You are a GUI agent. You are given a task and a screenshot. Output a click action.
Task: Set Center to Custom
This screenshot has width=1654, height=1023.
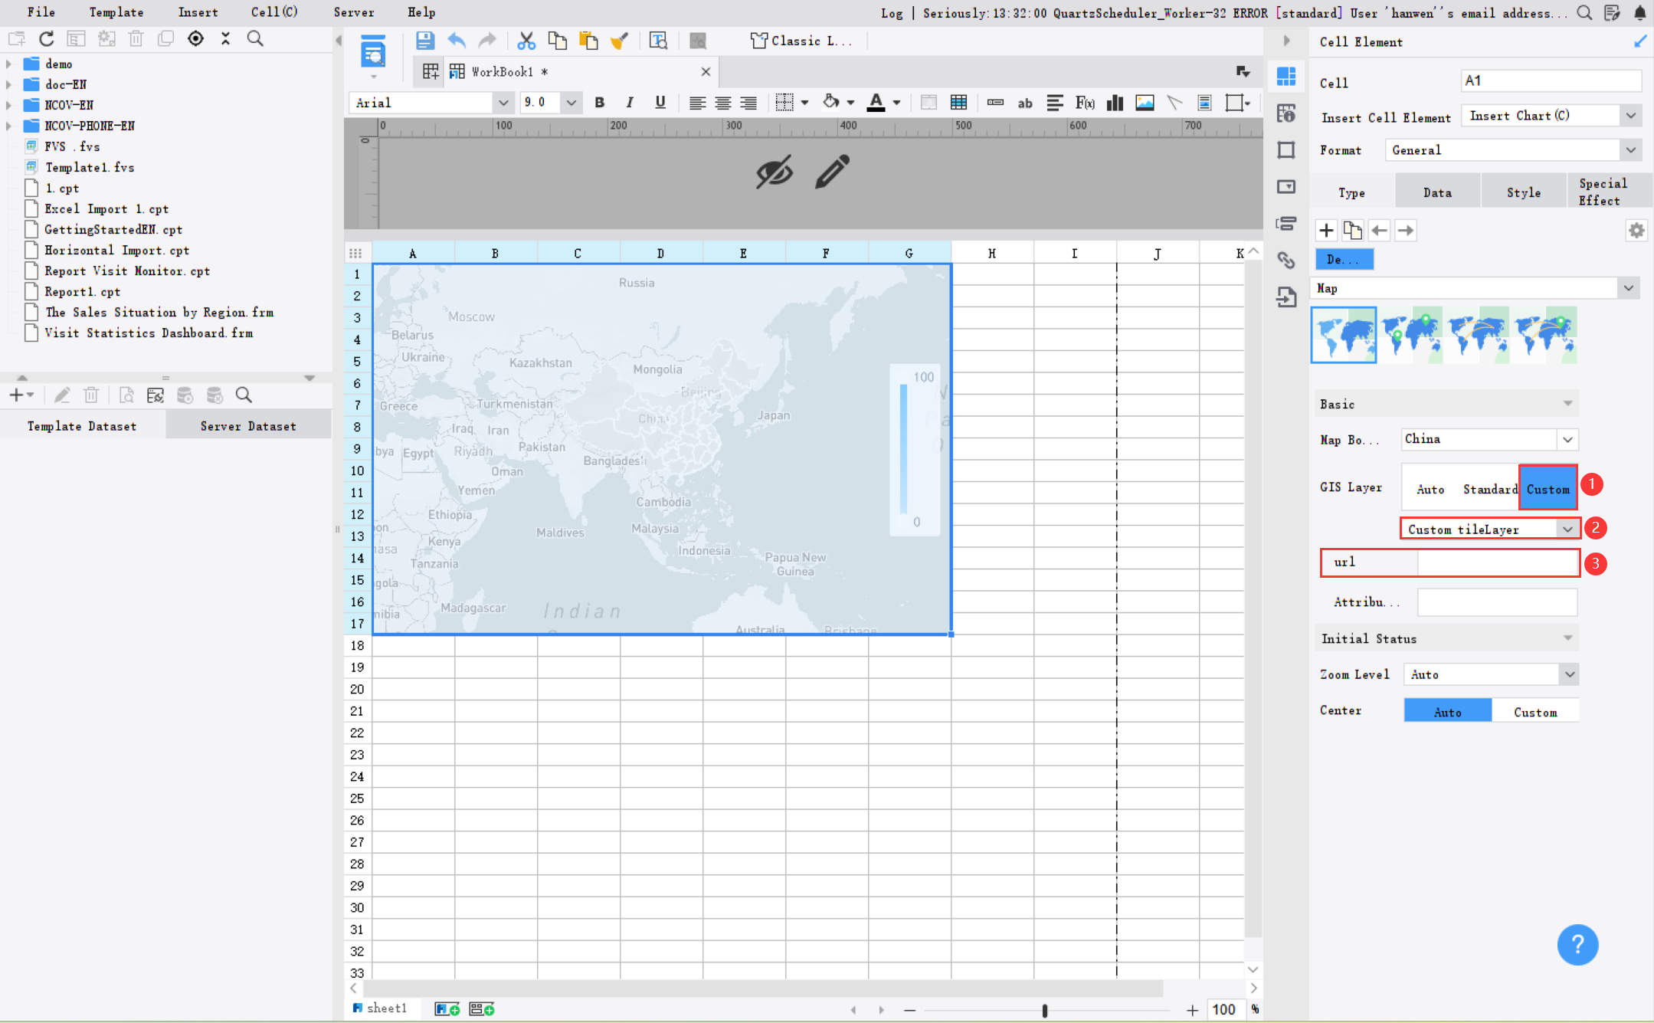[x=1534, y=712]
